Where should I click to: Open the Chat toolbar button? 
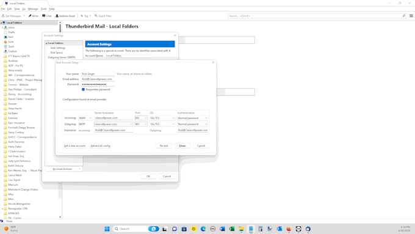click(x=47, y=16)
